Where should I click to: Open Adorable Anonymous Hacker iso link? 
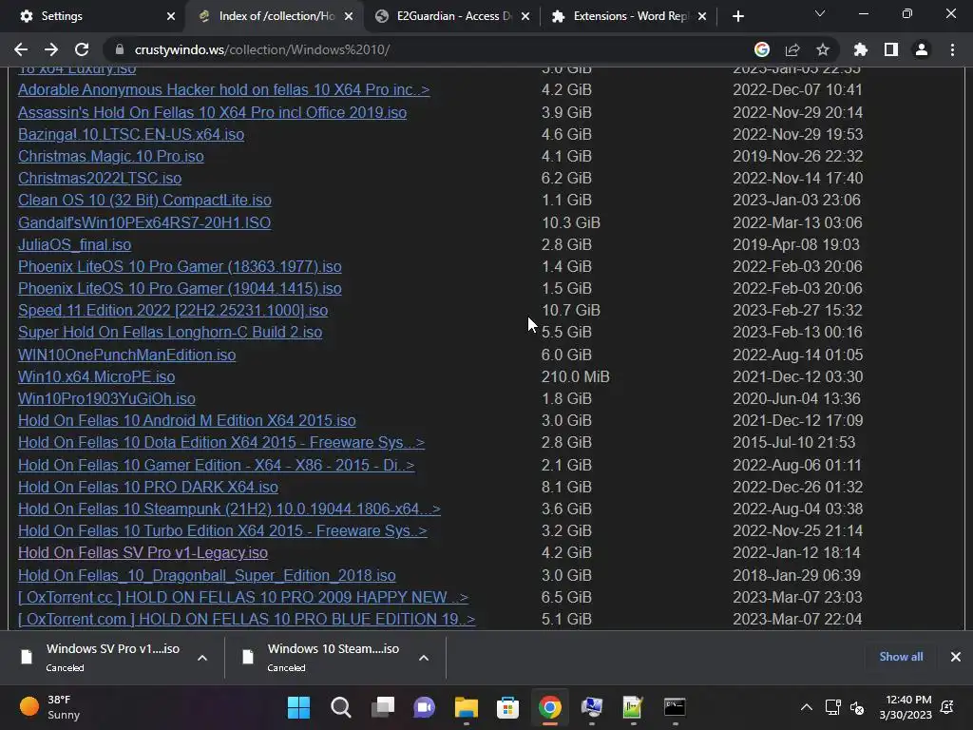(x=223, y=89)
